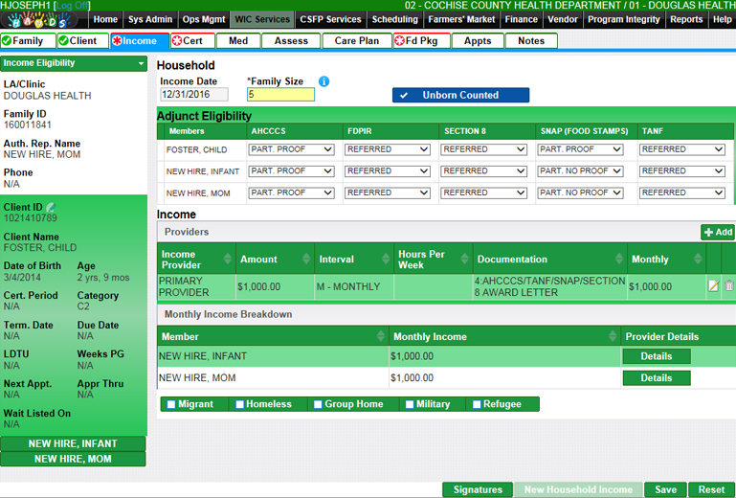
Task: Enable the Homeless checkbox
Action: (x=239, y=404)
